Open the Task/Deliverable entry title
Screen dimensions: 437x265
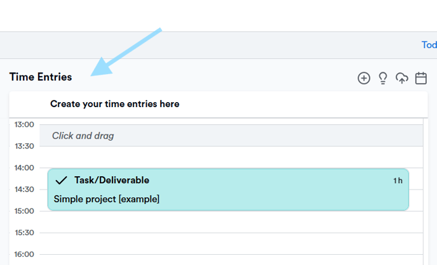pyautogui.click(x=112, y=180)
